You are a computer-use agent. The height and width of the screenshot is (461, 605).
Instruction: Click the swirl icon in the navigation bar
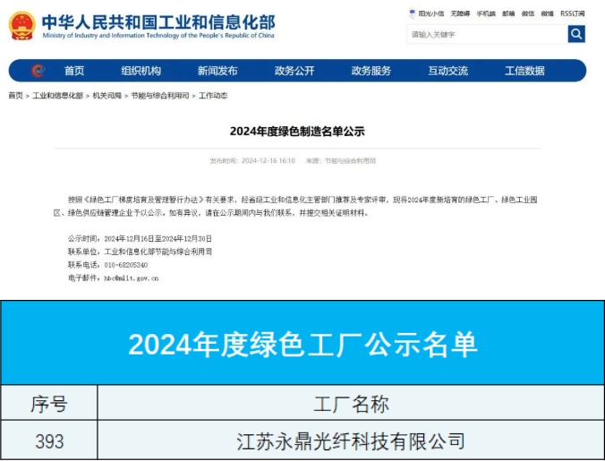coord(38,71)
